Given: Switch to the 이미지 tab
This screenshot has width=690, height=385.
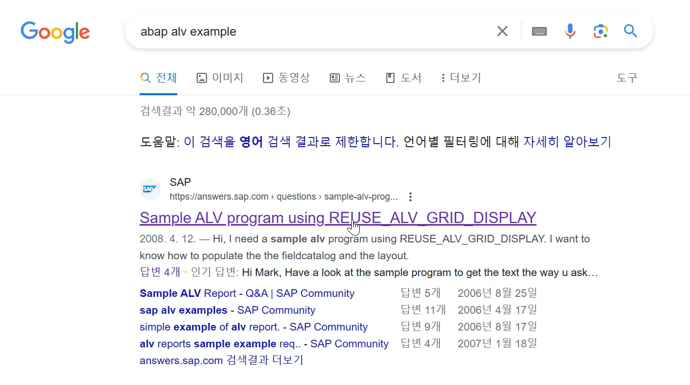Looking at the screenshot, I should [x=220, y=78].
